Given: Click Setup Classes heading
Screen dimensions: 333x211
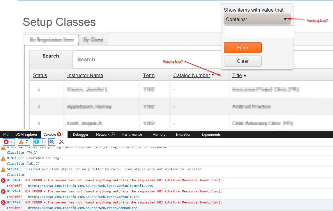Looking at the screenshot, I should click(59, 22).
